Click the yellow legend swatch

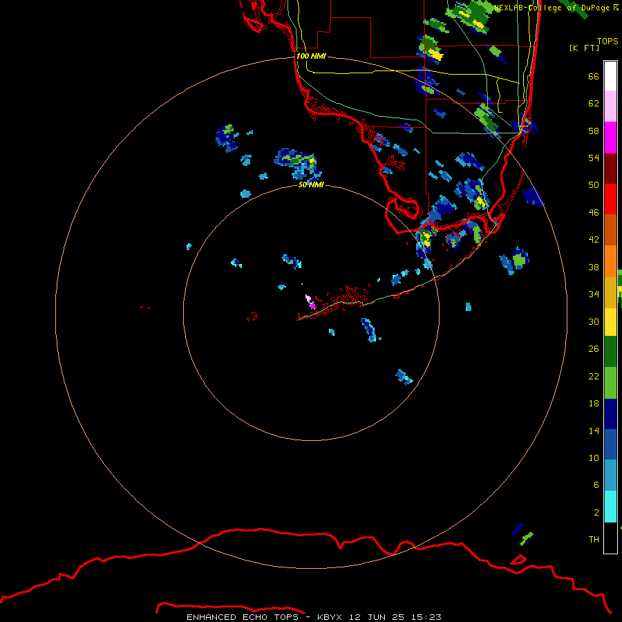coord(610,322)
